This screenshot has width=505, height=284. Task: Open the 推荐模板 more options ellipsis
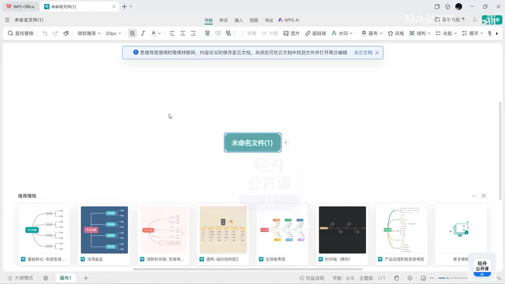(474, 196)
